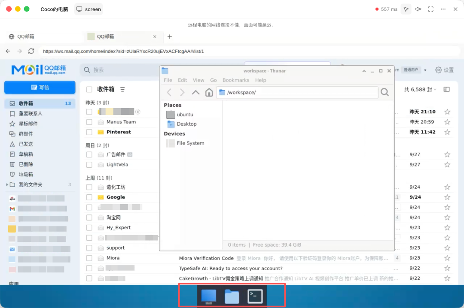
Task: Reload the browser page
Action: tap(31, 51)
